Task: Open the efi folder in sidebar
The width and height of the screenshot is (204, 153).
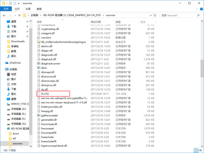Action: 14,139
